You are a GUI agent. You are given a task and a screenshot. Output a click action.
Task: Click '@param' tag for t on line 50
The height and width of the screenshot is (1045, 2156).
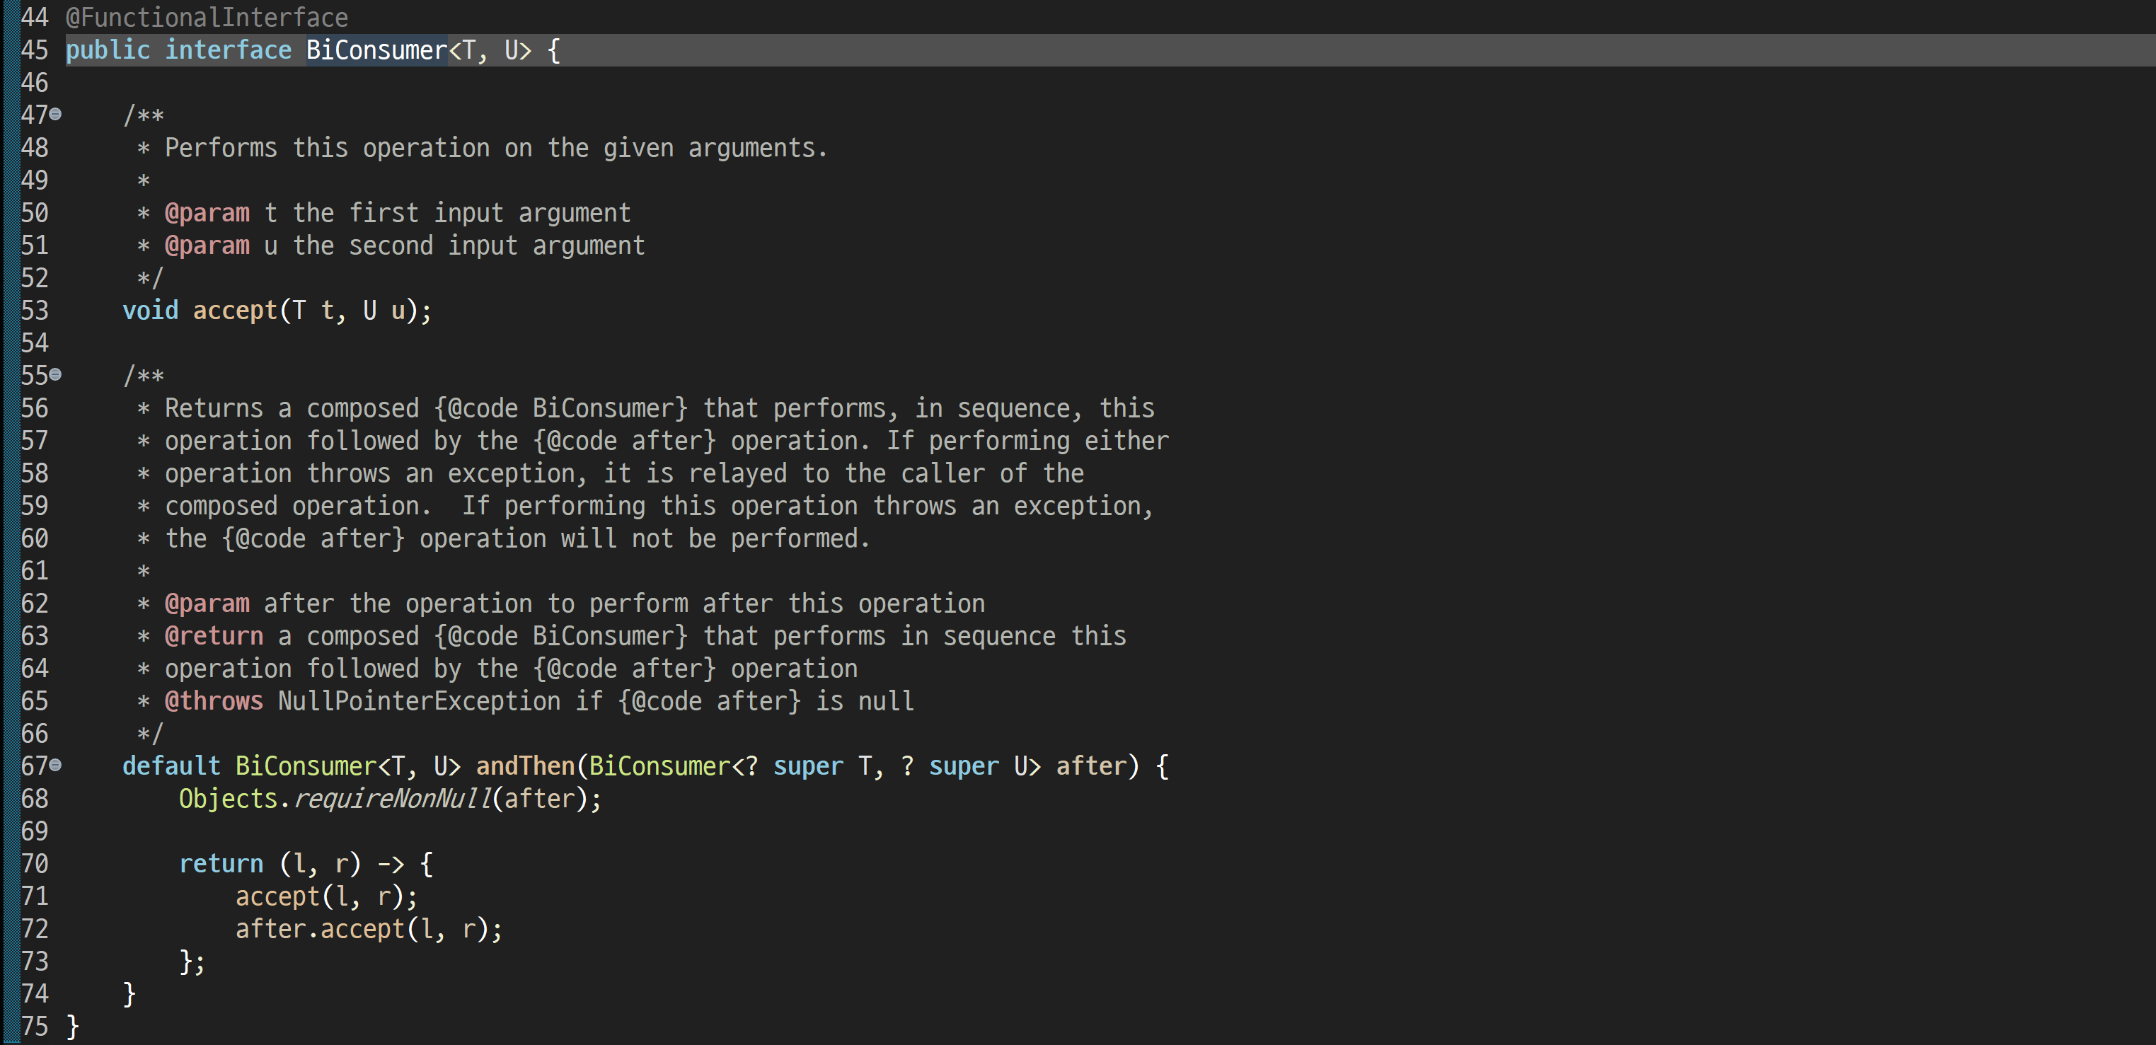pos(207,212)
